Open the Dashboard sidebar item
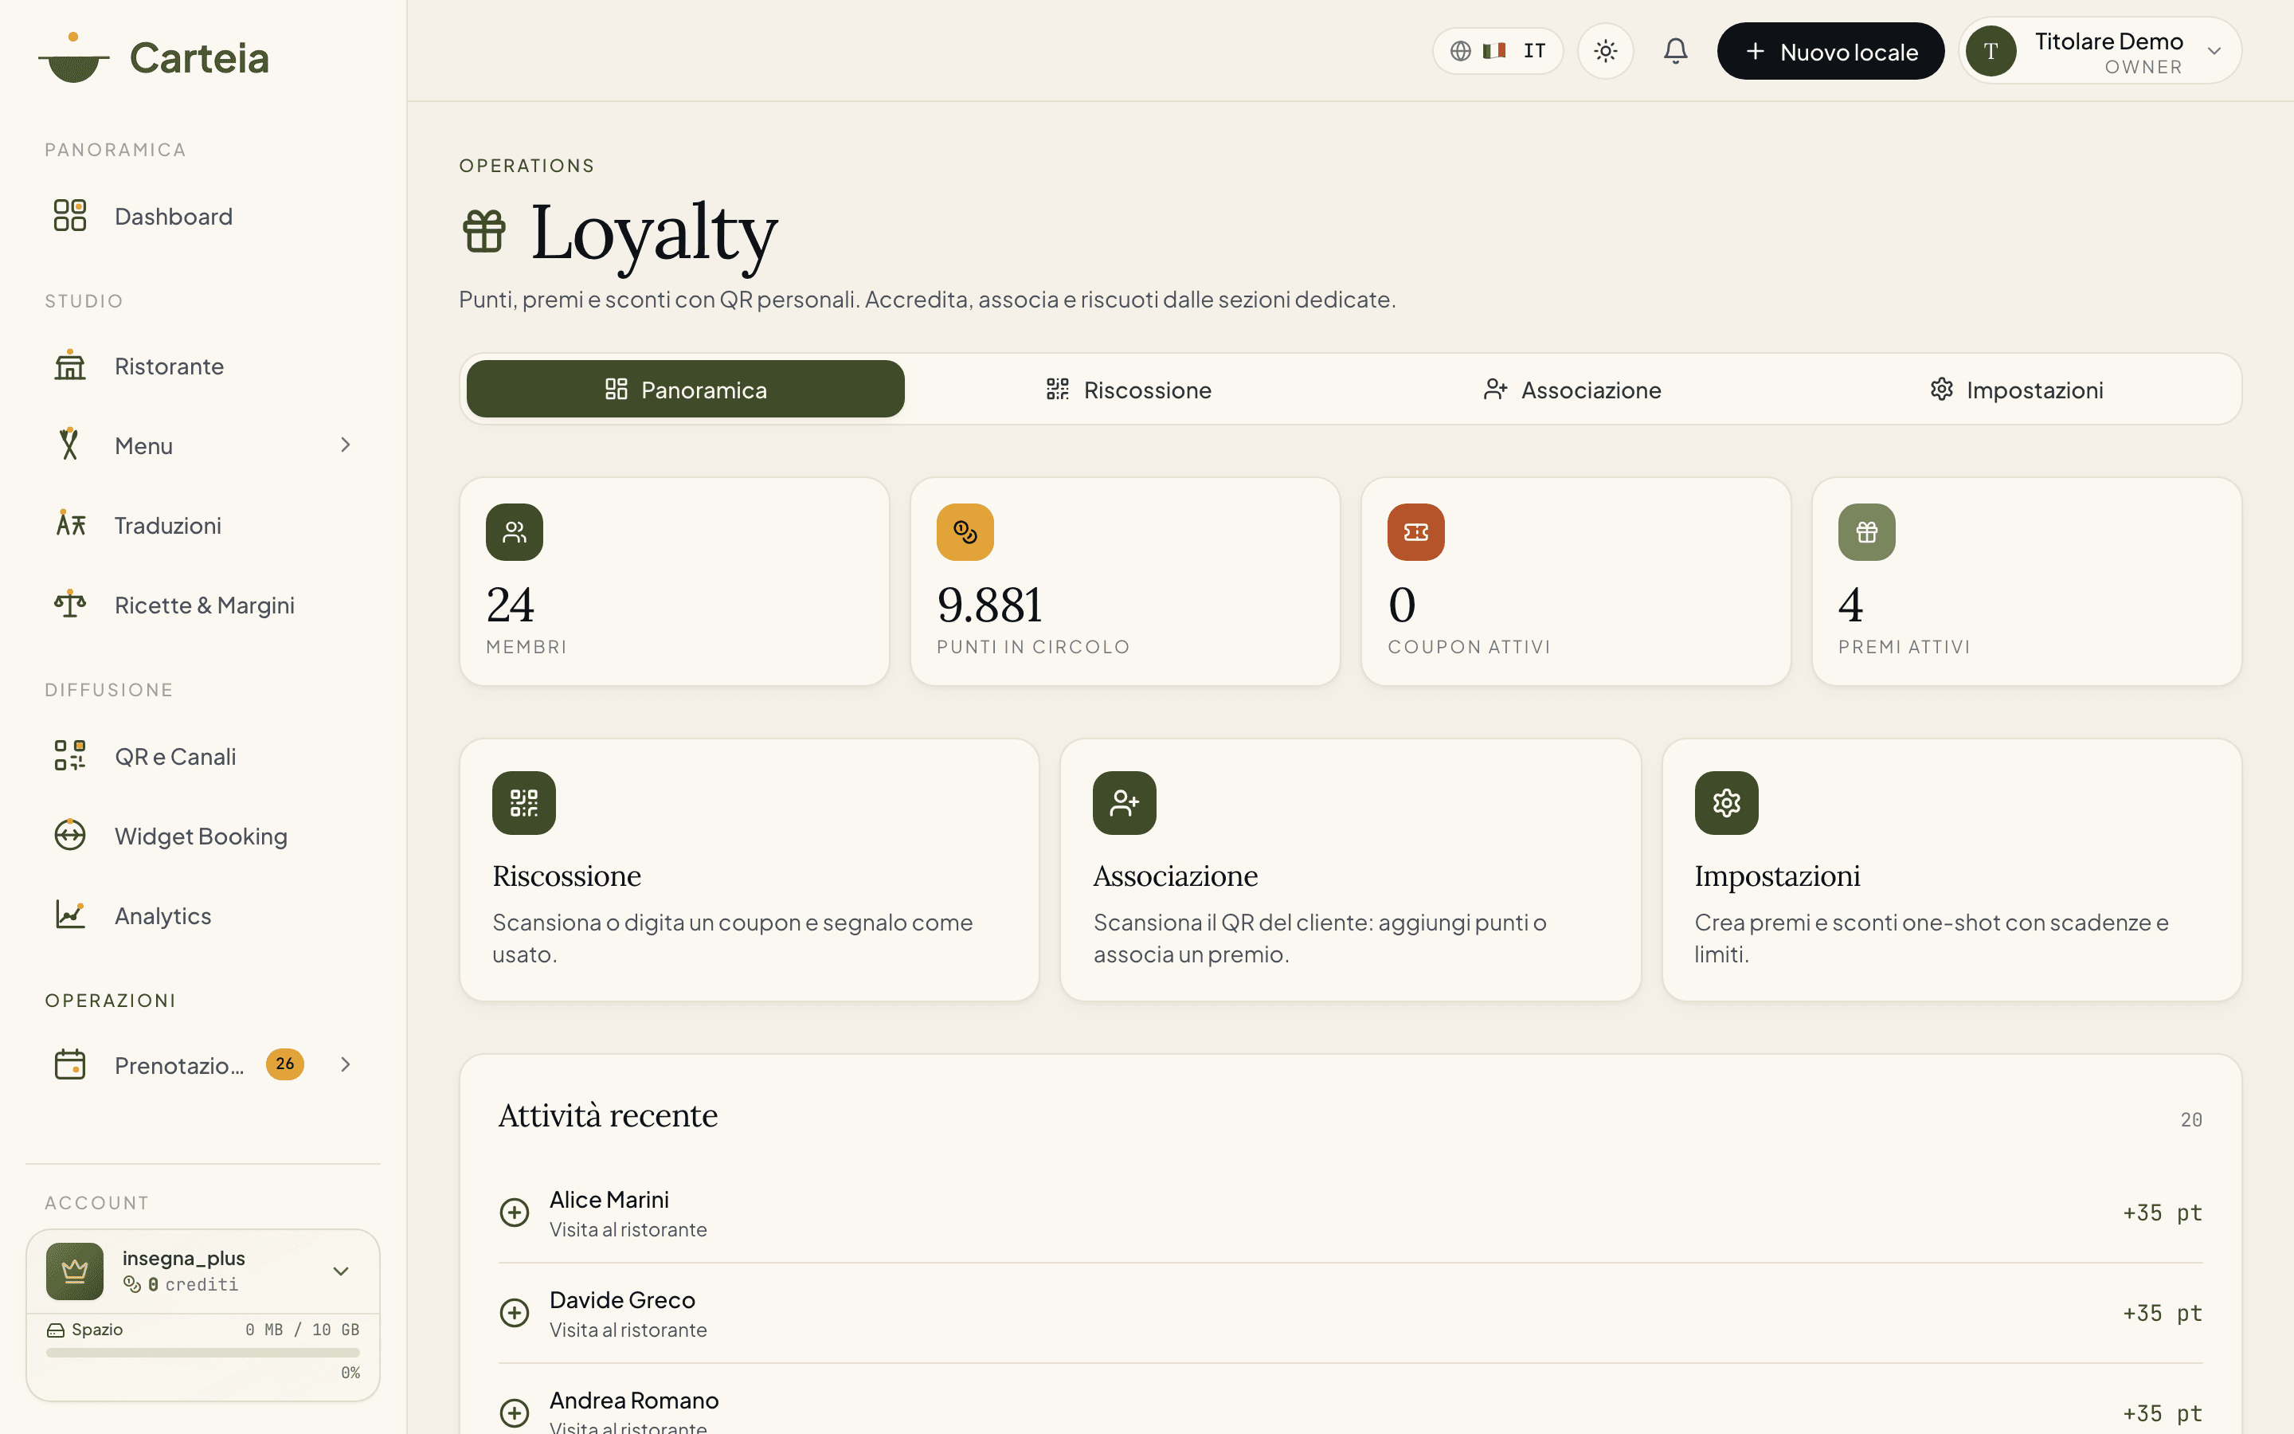This screenshot has height=1434, width=2294. (203, 216)
